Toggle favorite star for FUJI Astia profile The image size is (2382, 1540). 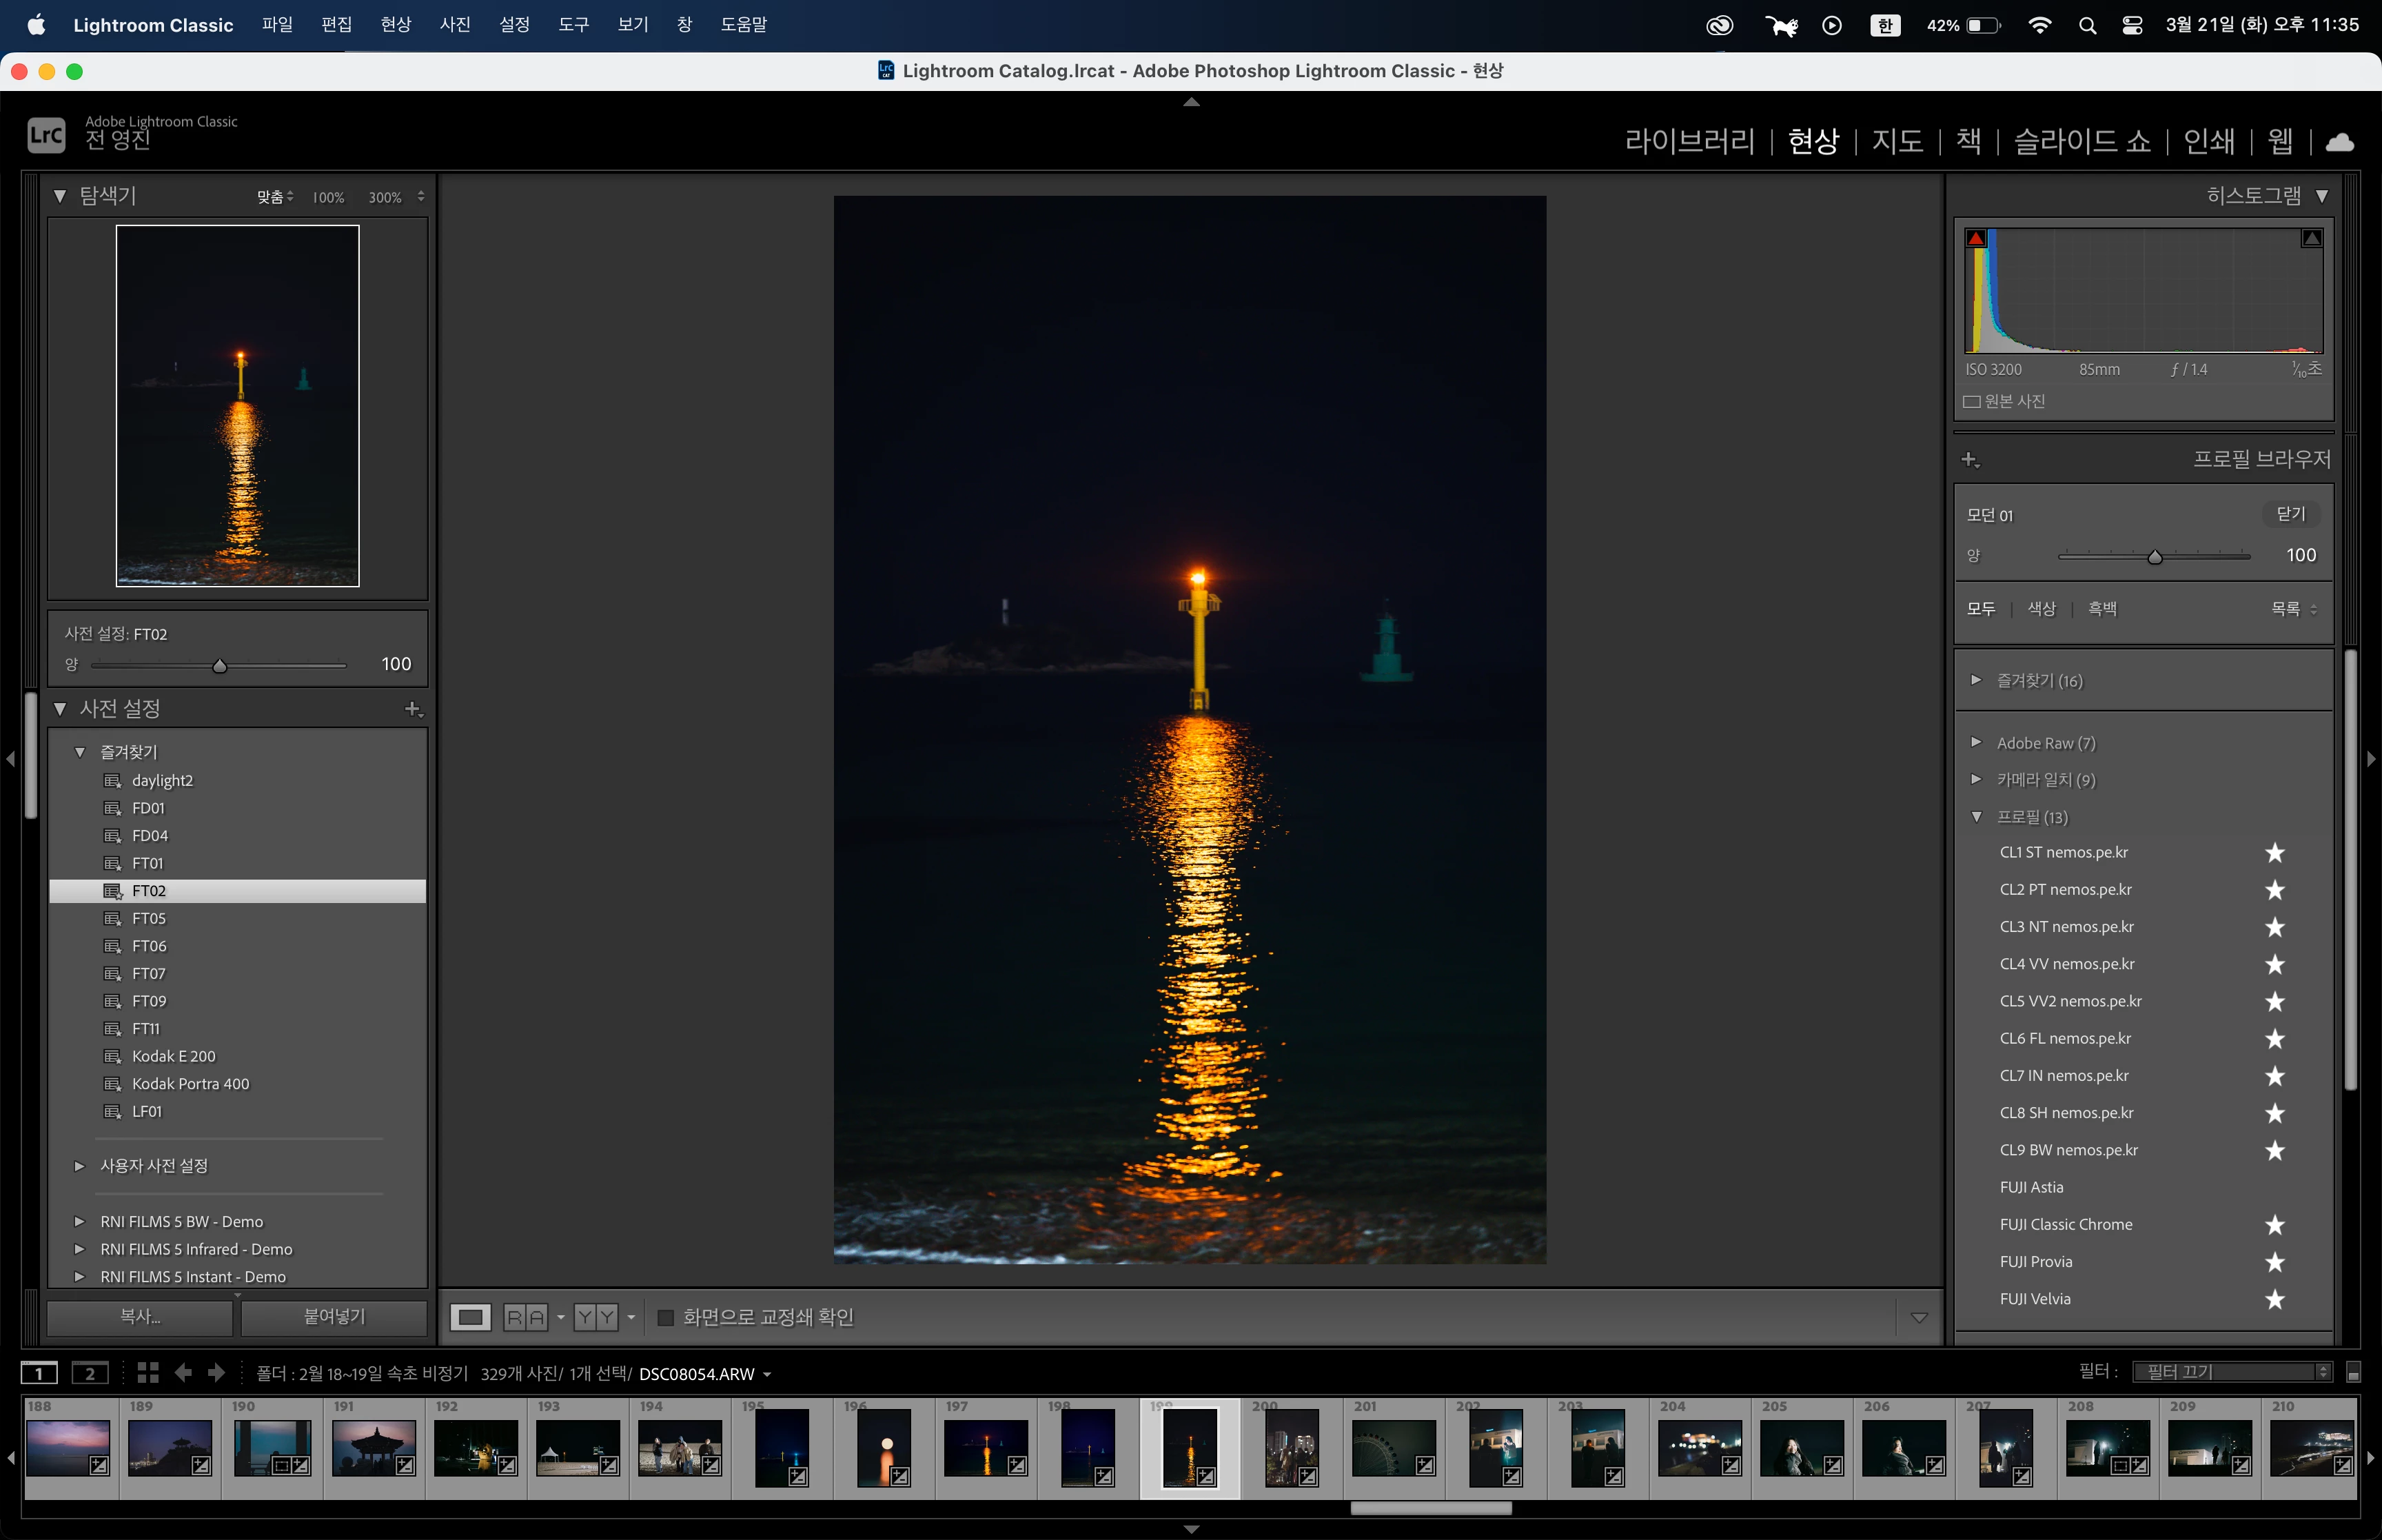(x=2274, y=1187)
